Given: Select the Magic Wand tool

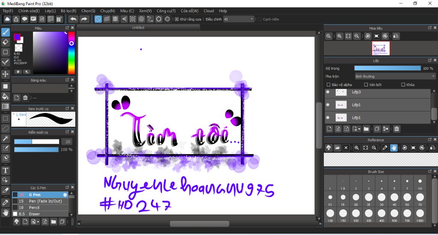Looking at the screenshot, I should 5,138.
